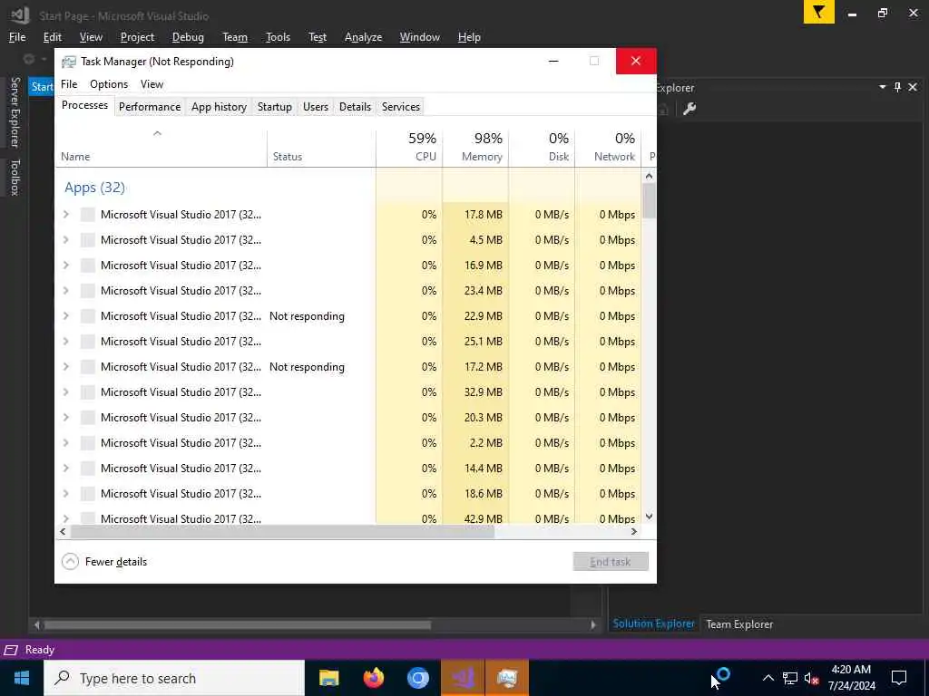Viewport: 929px width, 696px height.
Task: Expand the Visual Studio process using 25.1 MB
Action: tap(66, 342)
